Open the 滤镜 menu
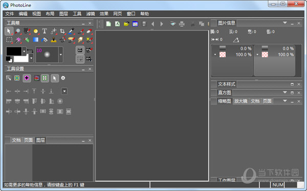 pos(91,14)
